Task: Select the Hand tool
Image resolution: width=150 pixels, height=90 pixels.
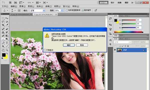Action: [x=3, y=50]
